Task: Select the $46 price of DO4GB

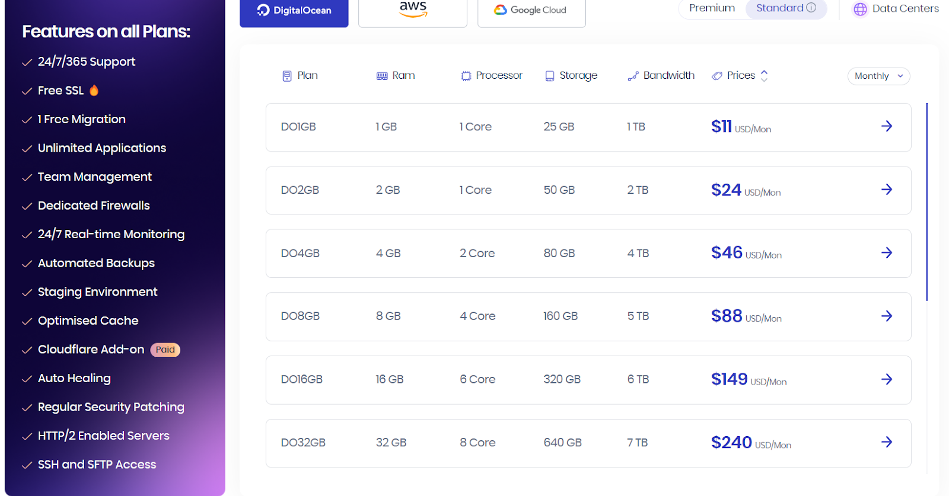Action: point(727,253)
